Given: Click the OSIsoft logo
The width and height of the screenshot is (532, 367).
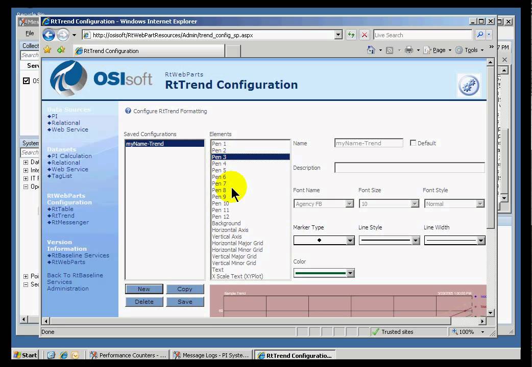Looking at the screenshot, I should point(101,78).
